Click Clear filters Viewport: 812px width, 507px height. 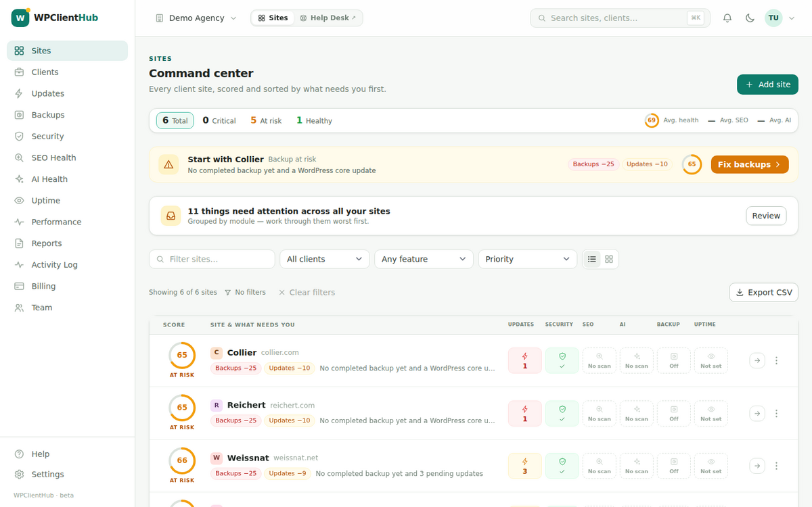307,293
